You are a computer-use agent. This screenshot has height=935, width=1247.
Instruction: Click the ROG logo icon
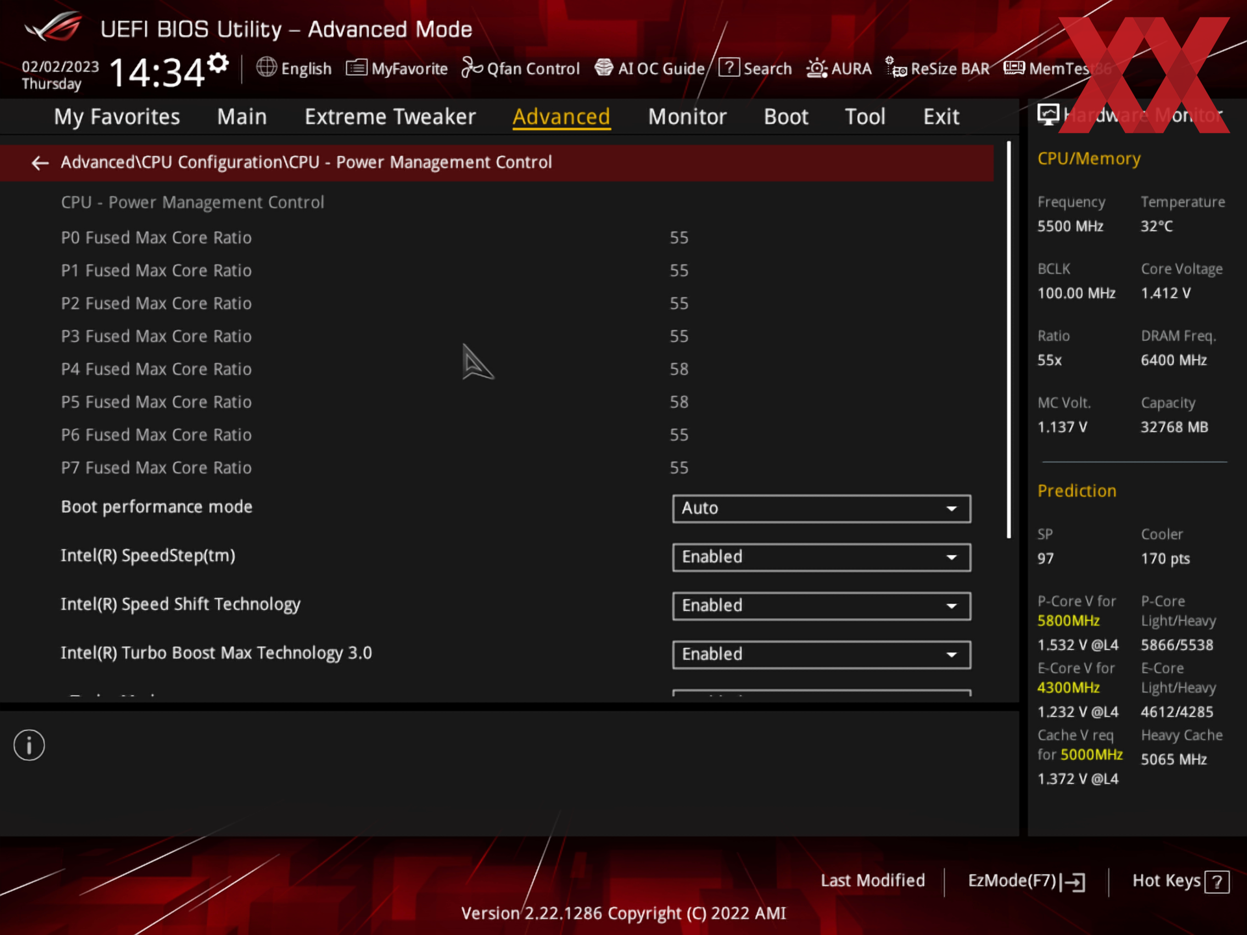coord(53,27)
